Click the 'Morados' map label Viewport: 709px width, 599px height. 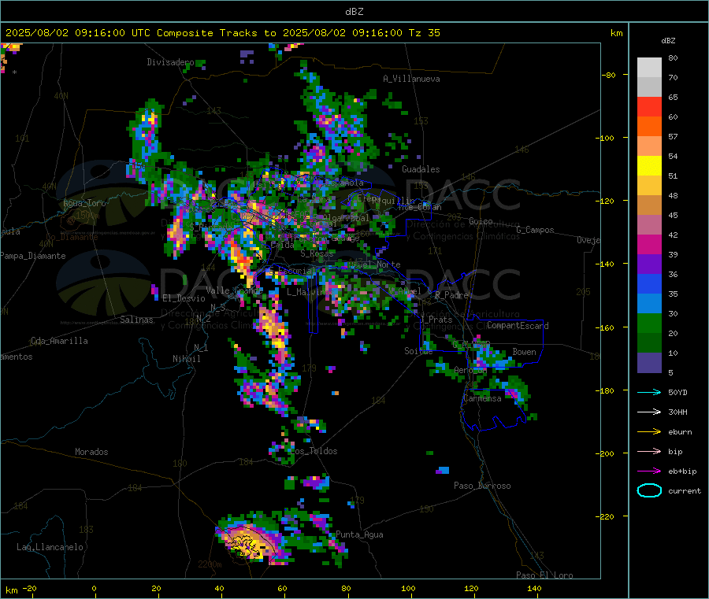(91, 452)
